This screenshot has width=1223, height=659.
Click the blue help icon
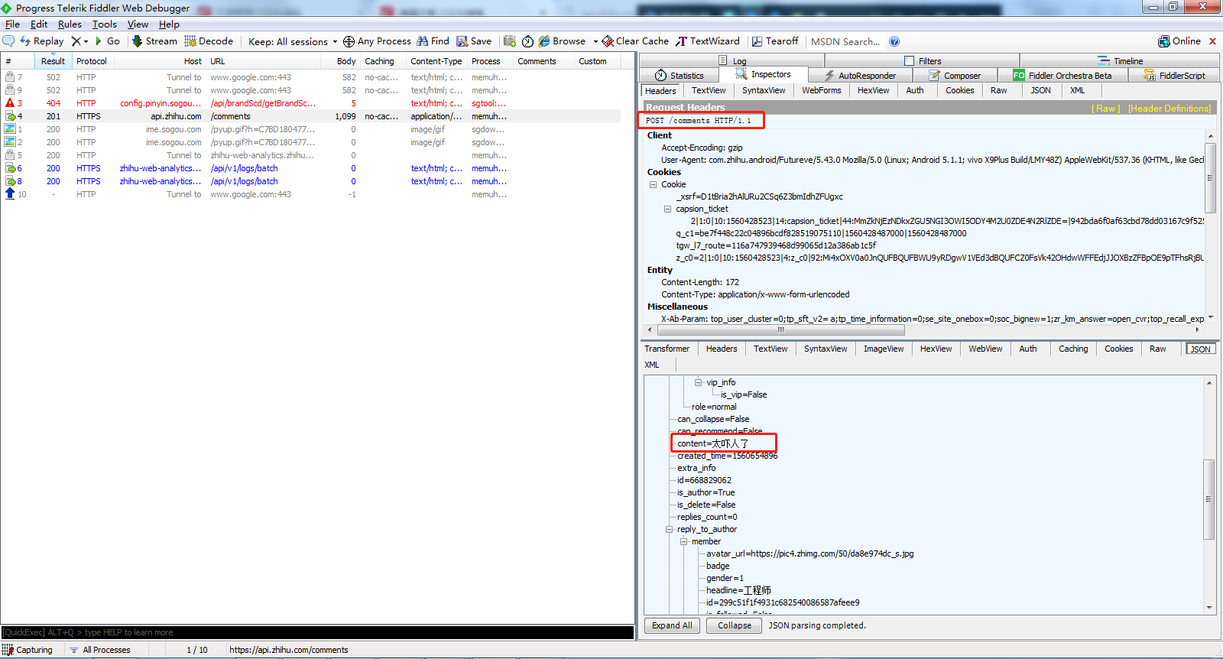point(894,41)
